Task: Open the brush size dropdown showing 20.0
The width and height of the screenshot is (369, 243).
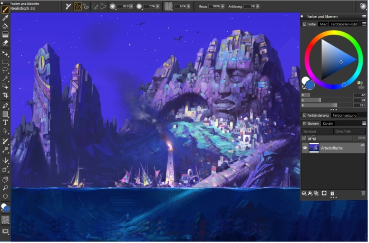Action: pyautogui.click(x=132, y=6)
